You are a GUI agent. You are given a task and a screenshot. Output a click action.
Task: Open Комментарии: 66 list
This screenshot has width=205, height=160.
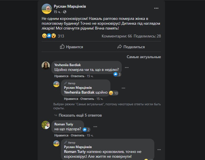point(117,36)
